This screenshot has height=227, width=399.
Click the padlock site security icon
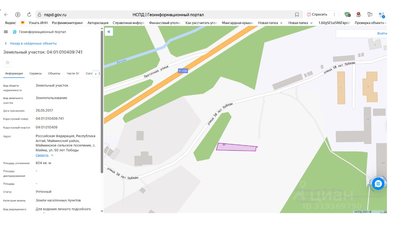(39, 15)
